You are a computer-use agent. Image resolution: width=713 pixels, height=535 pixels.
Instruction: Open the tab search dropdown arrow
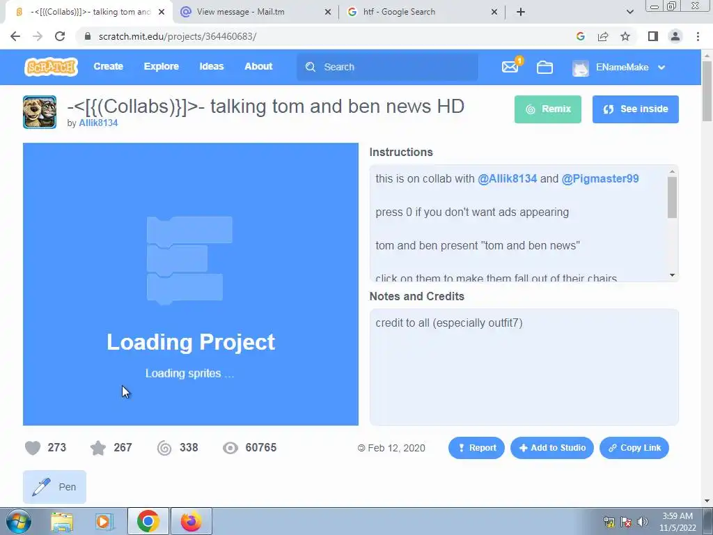[629, 12]
